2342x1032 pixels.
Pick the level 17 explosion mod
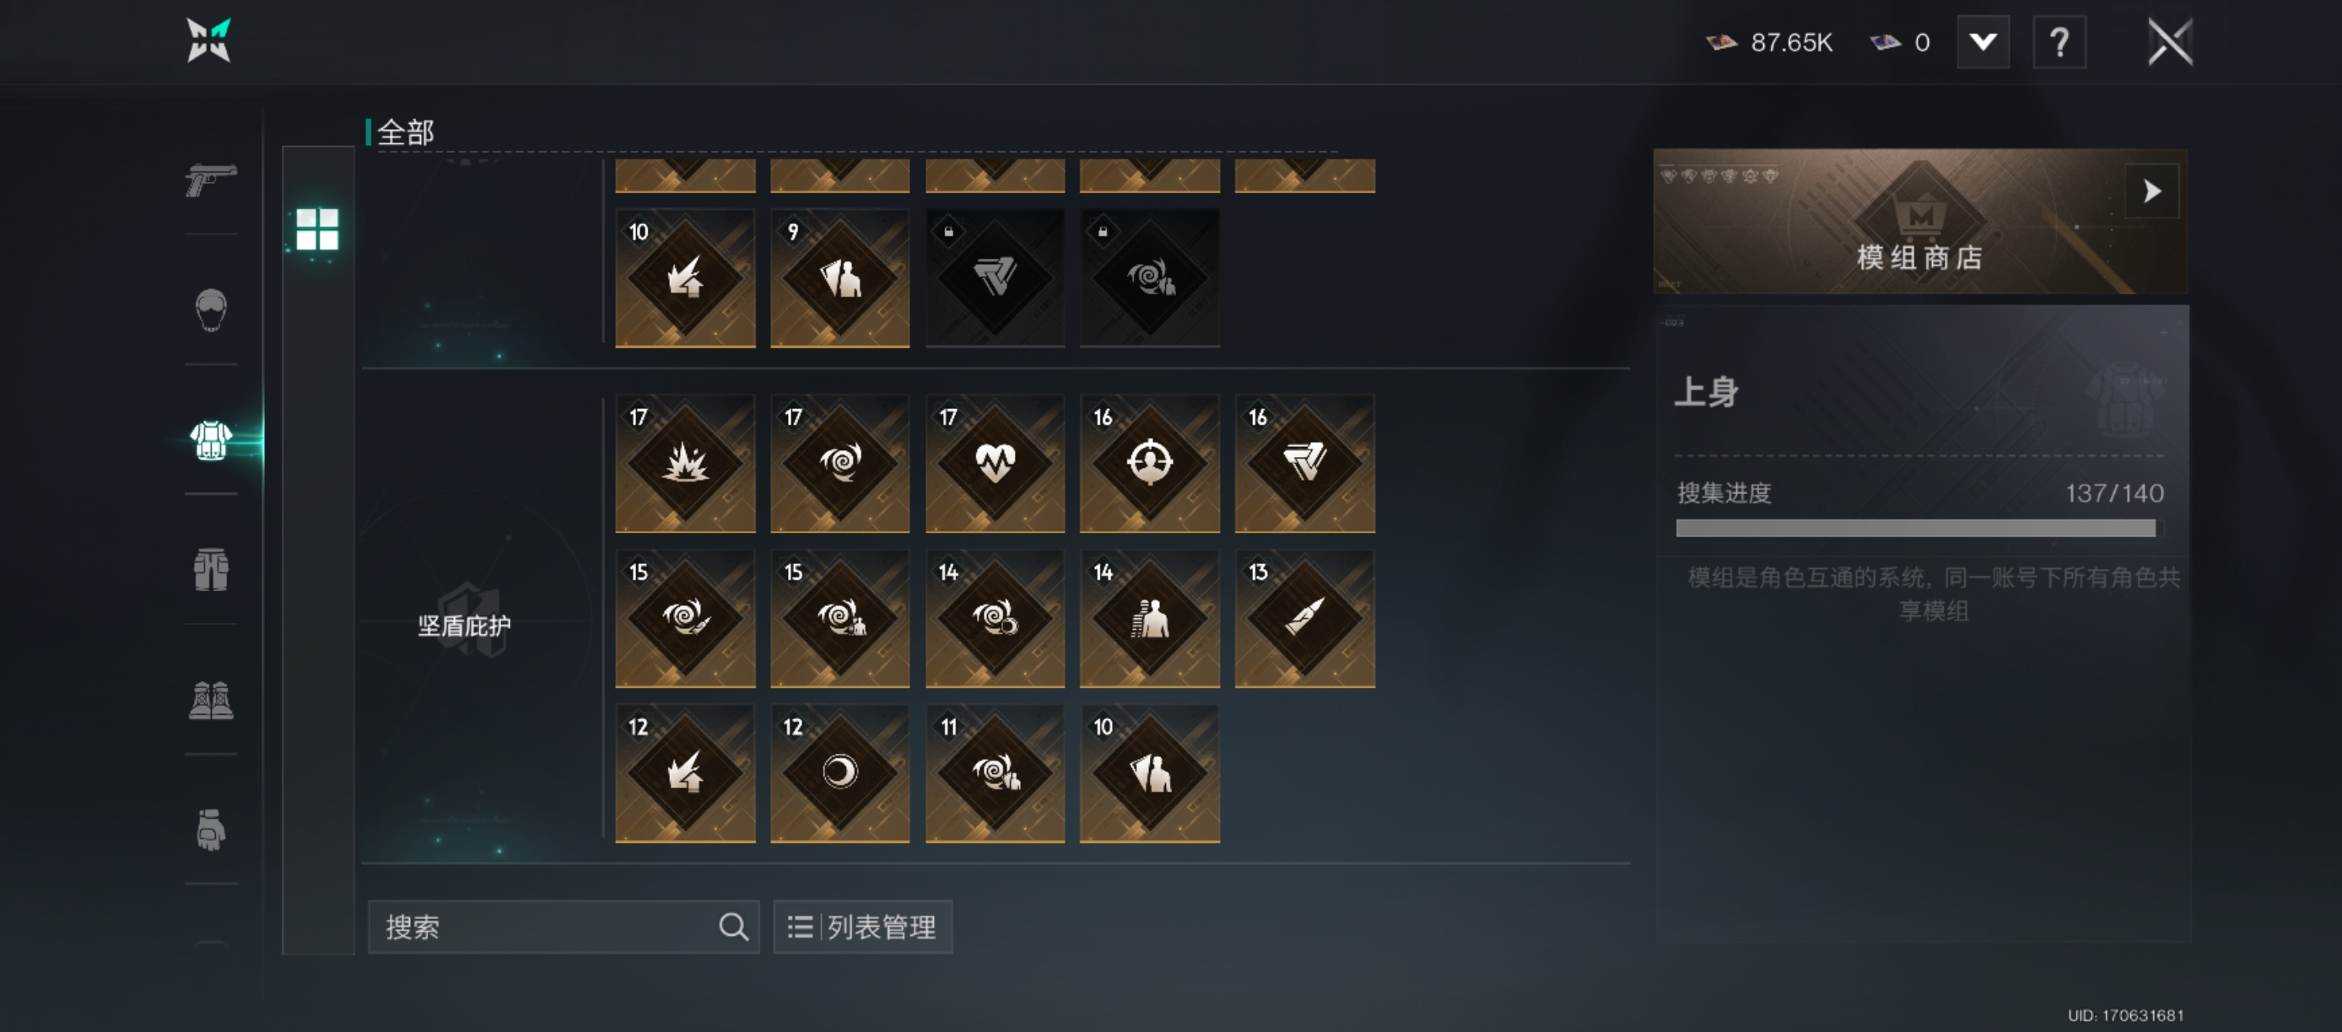(x=686, y=464)
